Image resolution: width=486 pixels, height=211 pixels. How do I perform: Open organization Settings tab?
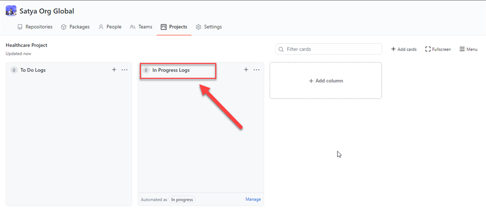(x=208, y=27)
